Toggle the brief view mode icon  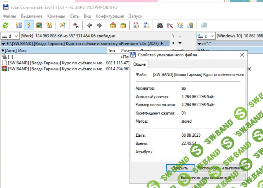pyautogui.click(x=19, y=25)
